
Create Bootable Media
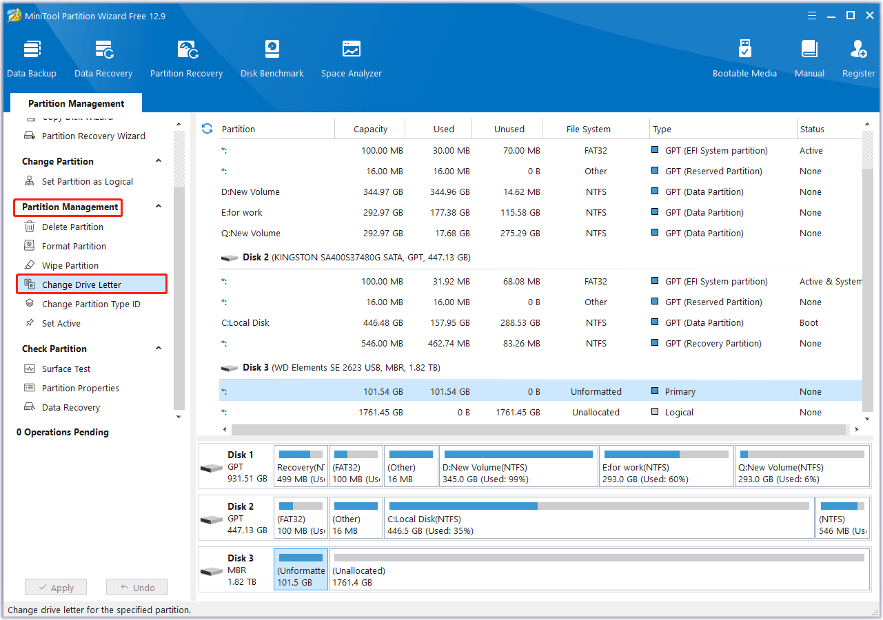pos(744,59)
